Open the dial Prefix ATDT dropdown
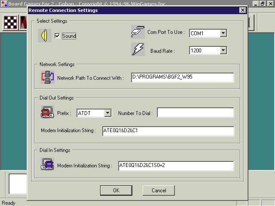Screen dimensions: 275x206 tap(107, 113)
